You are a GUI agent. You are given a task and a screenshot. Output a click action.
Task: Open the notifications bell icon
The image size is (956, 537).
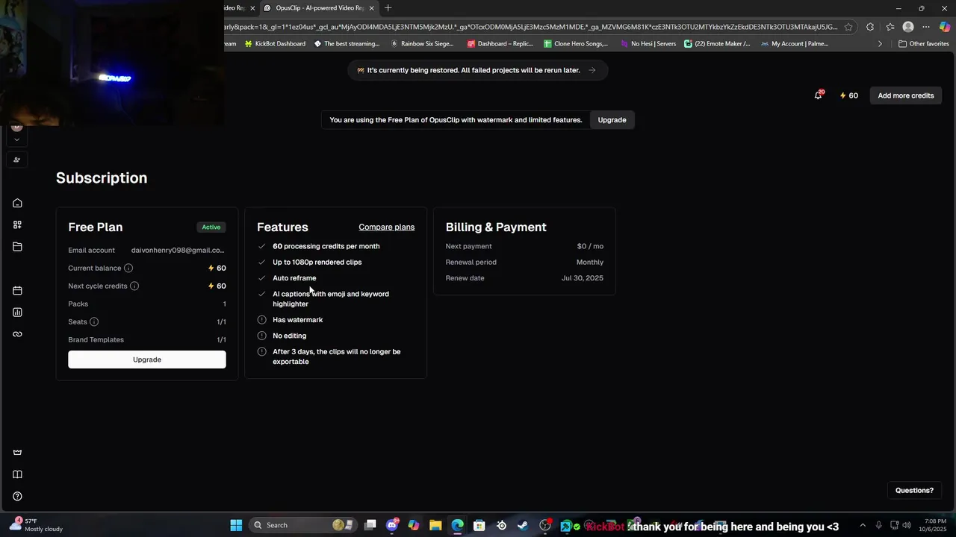pos(819,95)
